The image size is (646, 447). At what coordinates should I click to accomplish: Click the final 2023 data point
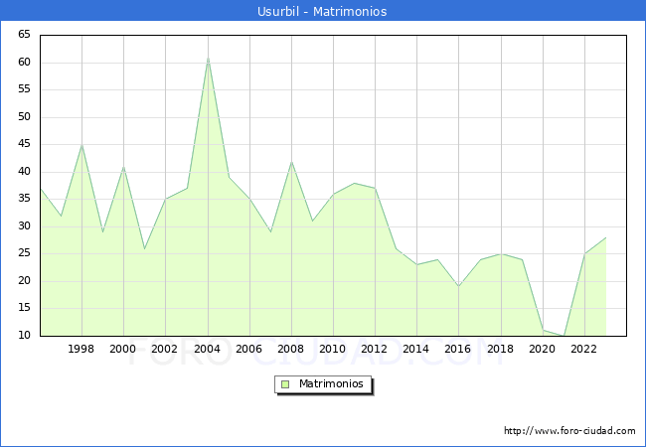(x=605, y=237)
